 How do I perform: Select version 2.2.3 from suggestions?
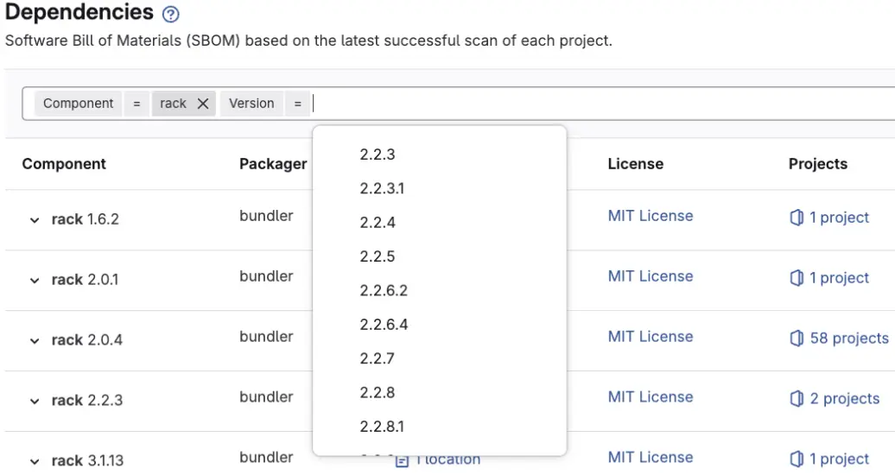(378, 155)
